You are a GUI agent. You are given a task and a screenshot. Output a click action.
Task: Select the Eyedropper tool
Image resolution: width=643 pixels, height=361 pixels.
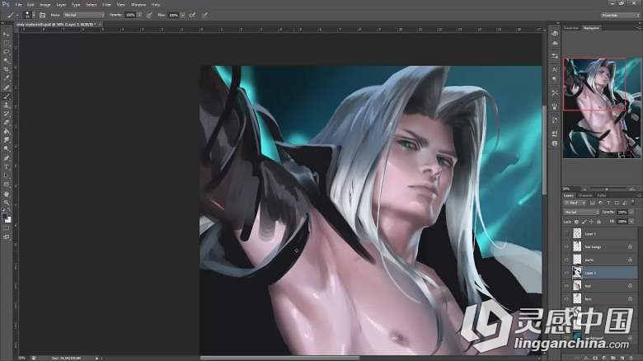[6, 78]
